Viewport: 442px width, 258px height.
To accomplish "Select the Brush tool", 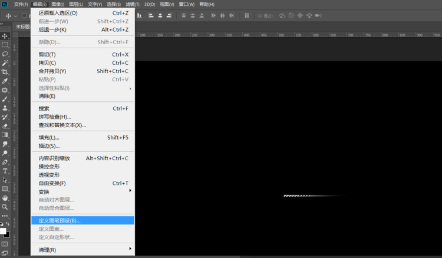I will click(5, 99).
